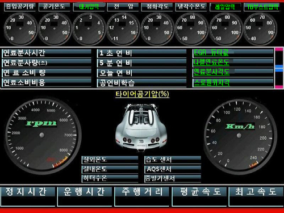Click the Km/h speedometer gauge
The width and height of the screenshot is (284, 213).
(239, 136)
